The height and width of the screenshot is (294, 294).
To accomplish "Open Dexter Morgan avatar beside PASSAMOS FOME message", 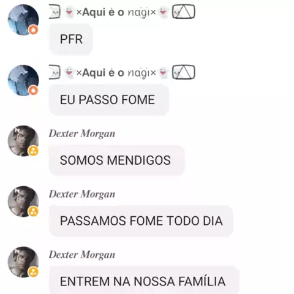I will (23, 202).
